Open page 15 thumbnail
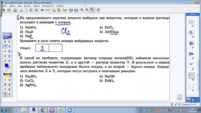 (192, 65)
